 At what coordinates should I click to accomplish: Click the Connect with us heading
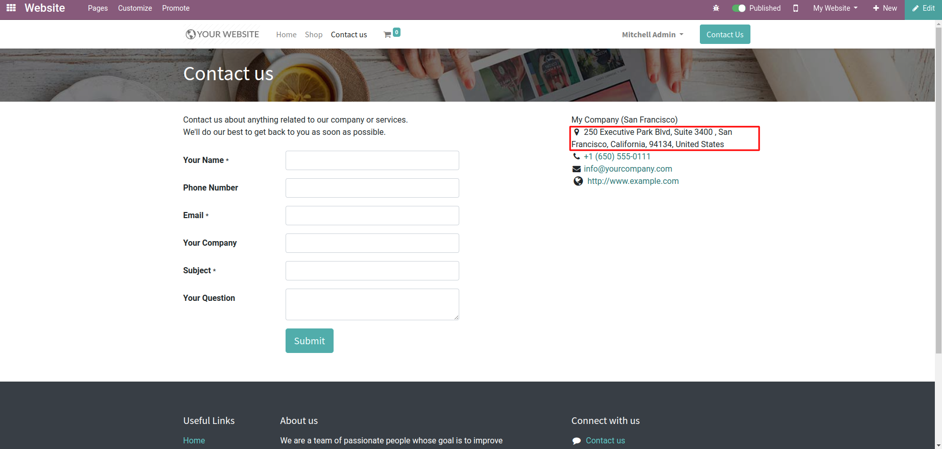point(605,420)
